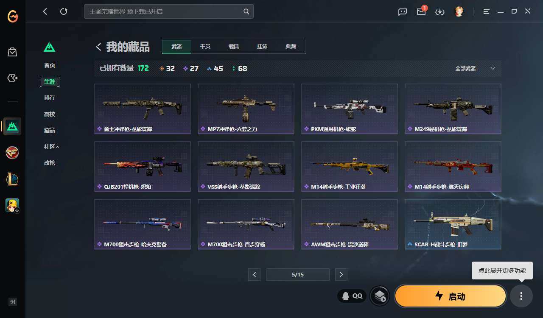Open the mail inbox icon
543x318 pixels.
(x=421, y=11)
